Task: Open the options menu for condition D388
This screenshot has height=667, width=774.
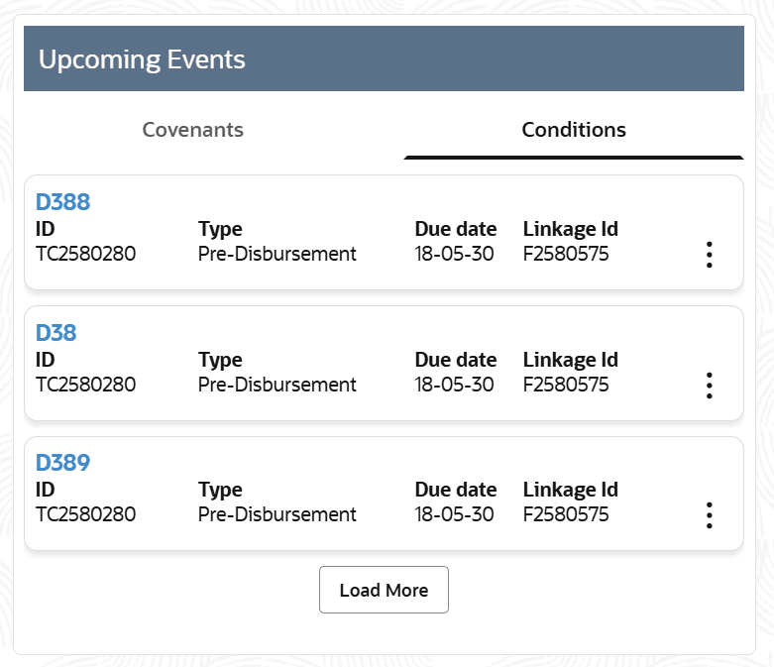Action: click(709, 255)
